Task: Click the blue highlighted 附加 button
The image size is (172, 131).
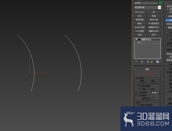Action: click(169, 20)
